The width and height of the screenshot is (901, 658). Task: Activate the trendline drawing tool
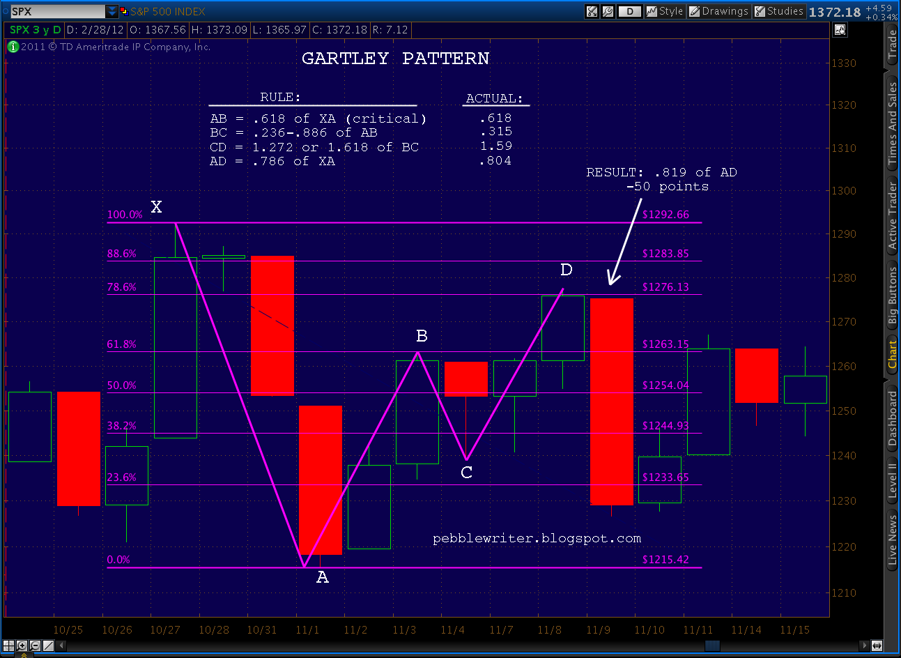[x=48, y=646]
